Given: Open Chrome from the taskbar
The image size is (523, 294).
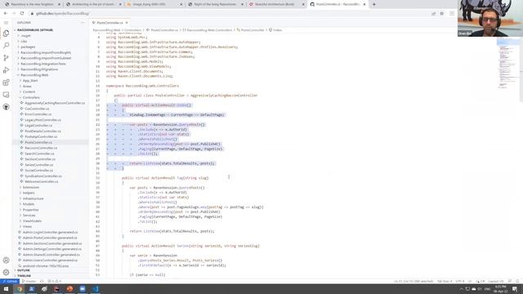Looking at the screenshot, I should (19, 289).
